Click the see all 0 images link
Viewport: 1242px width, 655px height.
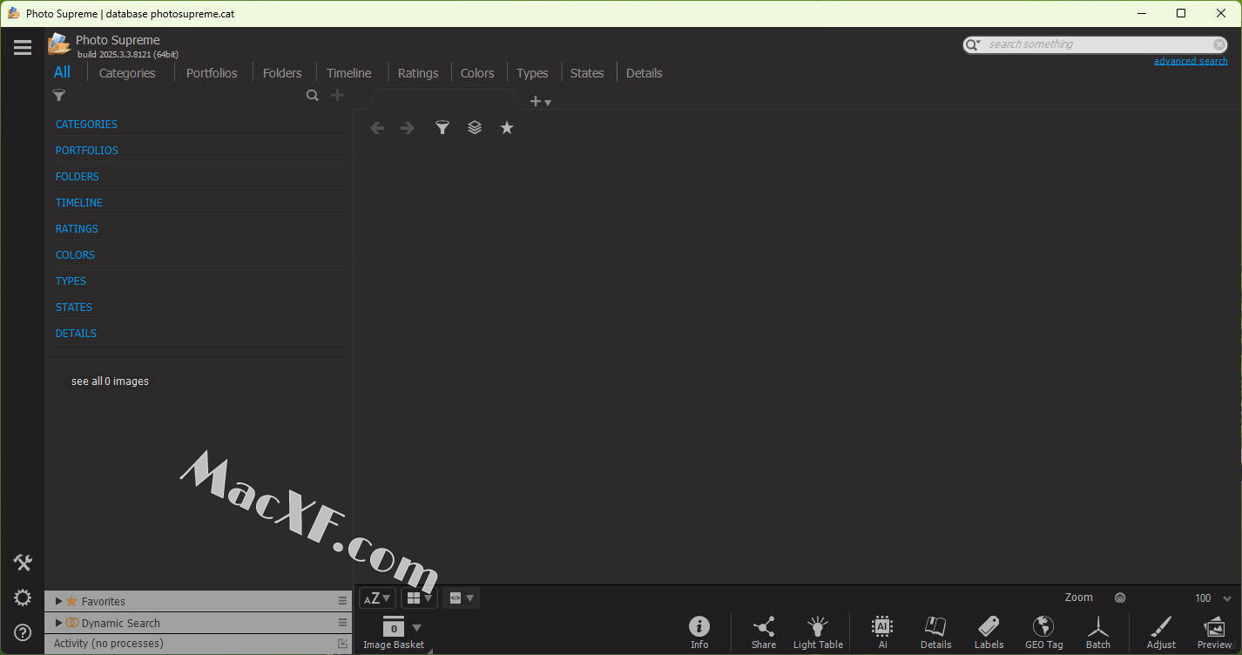tap(110, 382)
